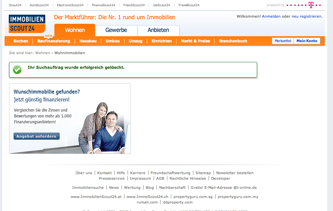Click the Wunschimmobilie gefunden? headline

point(47,92)
